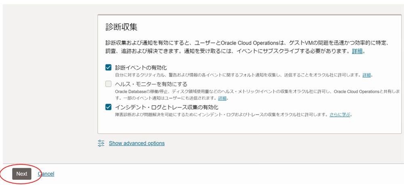Image resolution: width=404 pixels, height=185 pixels.
Task: Click the Next button
Action: point(22,174)
